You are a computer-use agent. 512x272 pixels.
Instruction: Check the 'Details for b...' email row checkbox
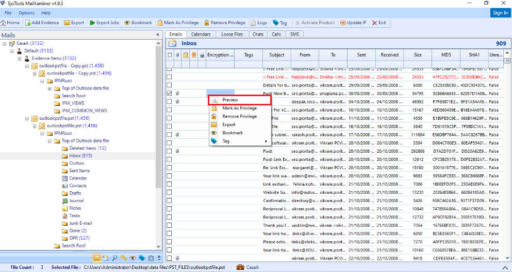coord(169,85)
